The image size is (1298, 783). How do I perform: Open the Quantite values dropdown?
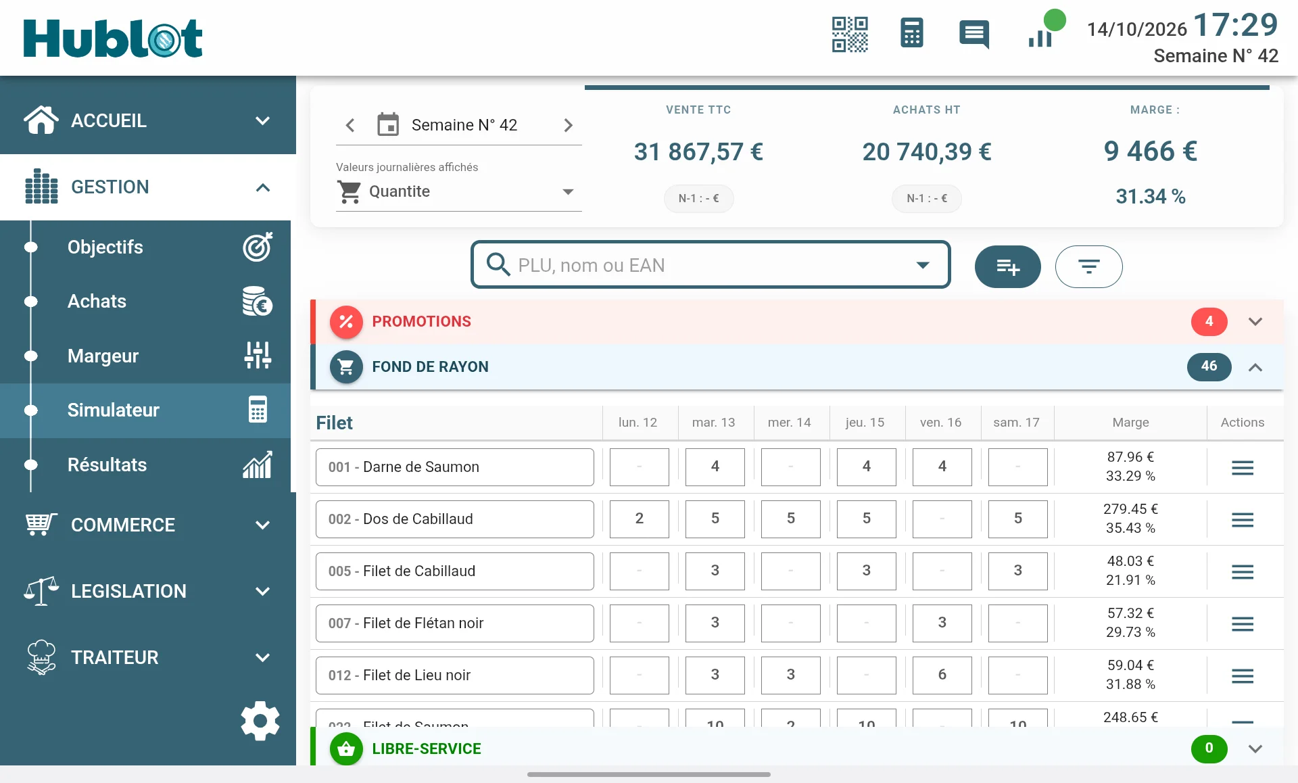(458, 191)
